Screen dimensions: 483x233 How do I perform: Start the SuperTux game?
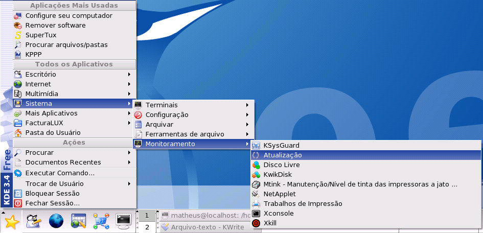[74, 35]
